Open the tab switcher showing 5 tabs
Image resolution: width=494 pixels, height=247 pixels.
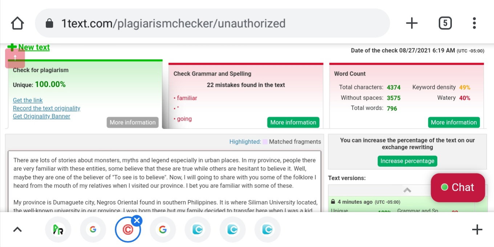pos(445,23)
